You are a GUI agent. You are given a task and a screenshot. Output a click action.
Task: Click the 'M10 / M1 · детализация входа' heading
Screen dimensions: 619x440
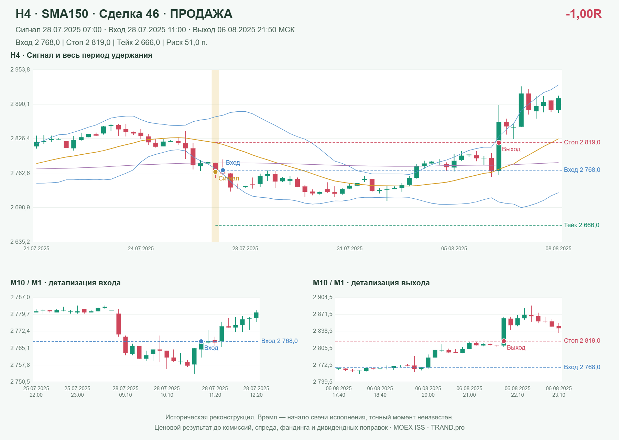65,283
